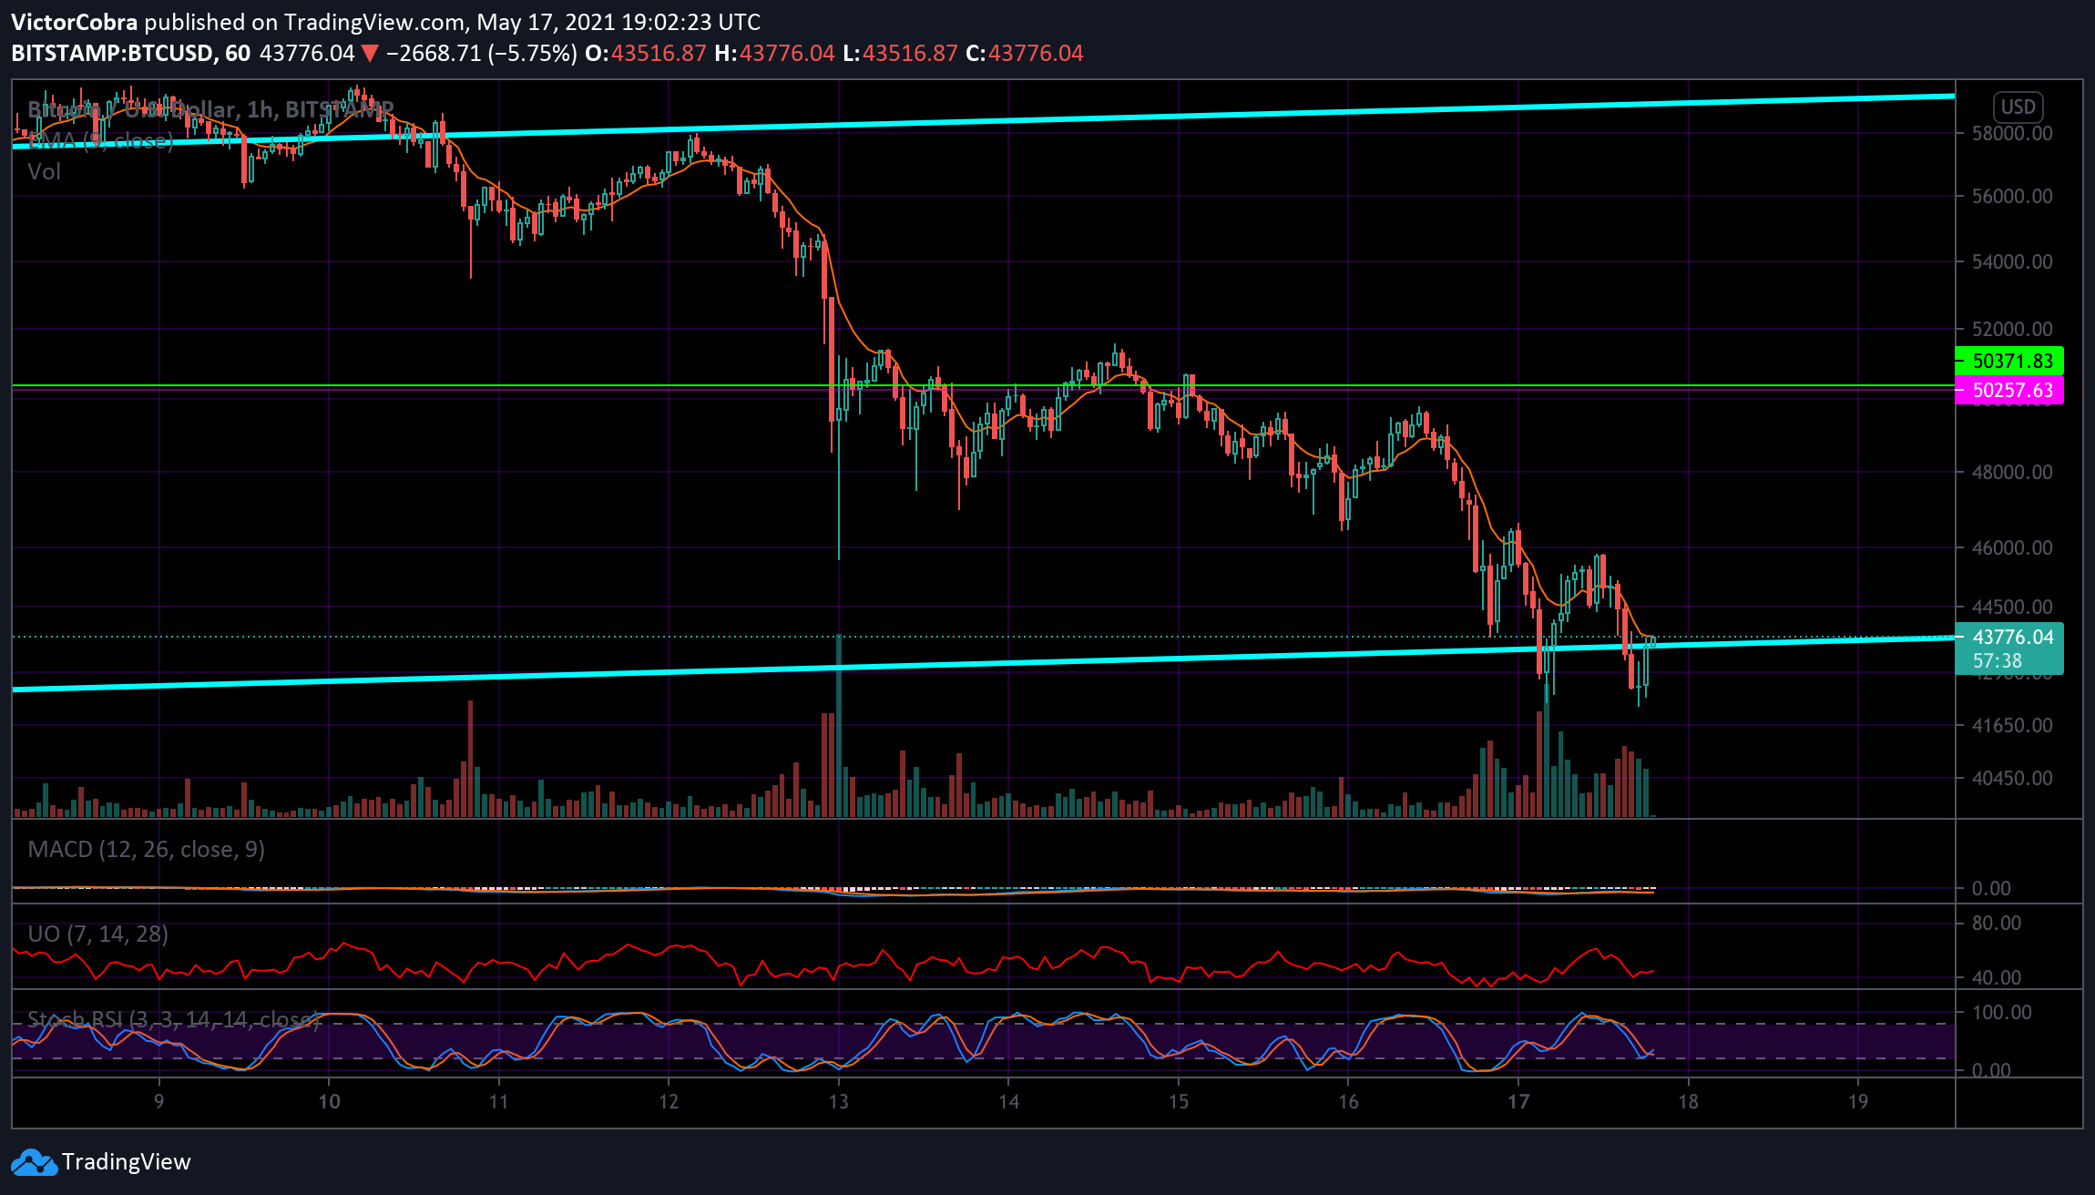Select the green 50371.83 price label

[x=2009, y=361]
